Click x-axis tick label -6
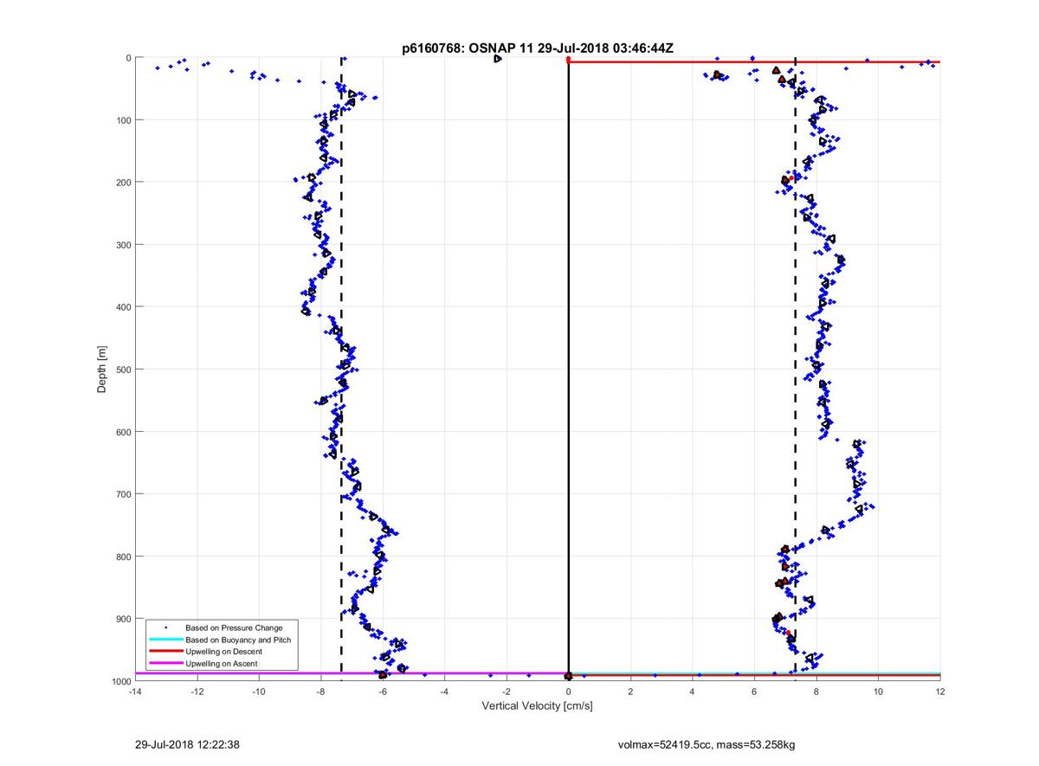Image resolution: width=1039 pixels, height=766 pixels. click(x=382, y=692)
